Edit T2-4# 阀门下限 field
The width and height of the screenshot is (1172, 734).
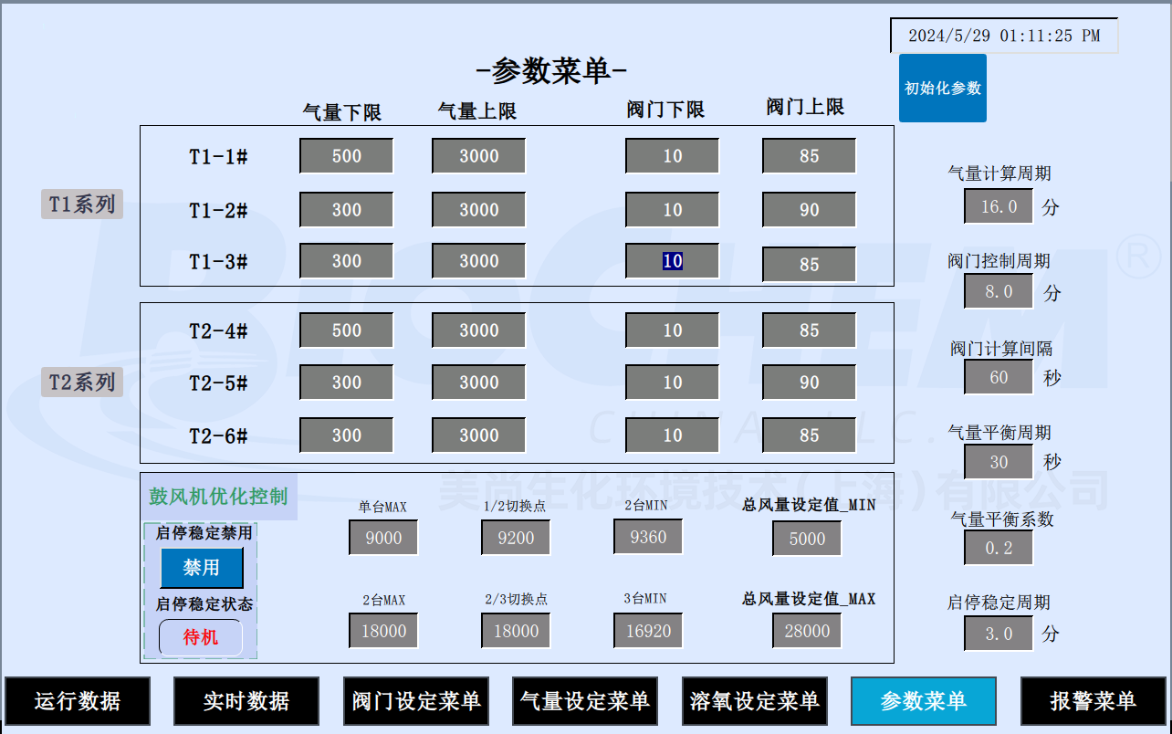pos(673,330)
